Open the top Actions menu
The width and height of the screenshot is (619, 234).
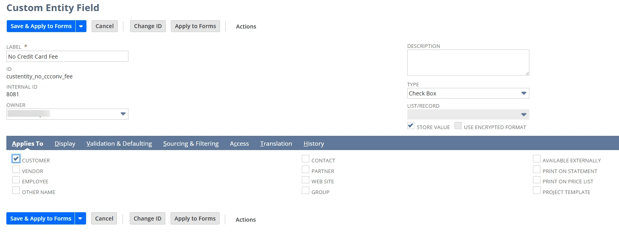pyautogui.click(x=246, y=27)
